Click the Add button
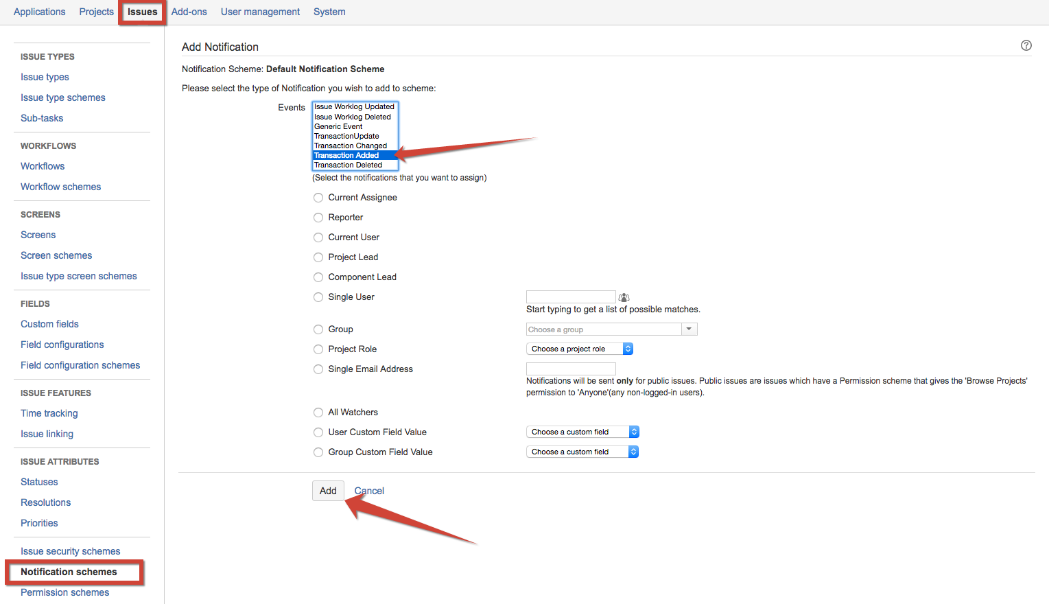 tap(328, 491)
